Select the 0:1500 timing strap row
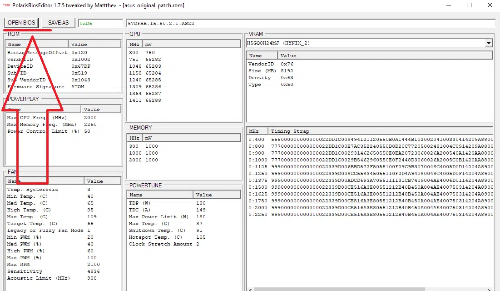Screen dimensions: 500x291 pos(370,187)
